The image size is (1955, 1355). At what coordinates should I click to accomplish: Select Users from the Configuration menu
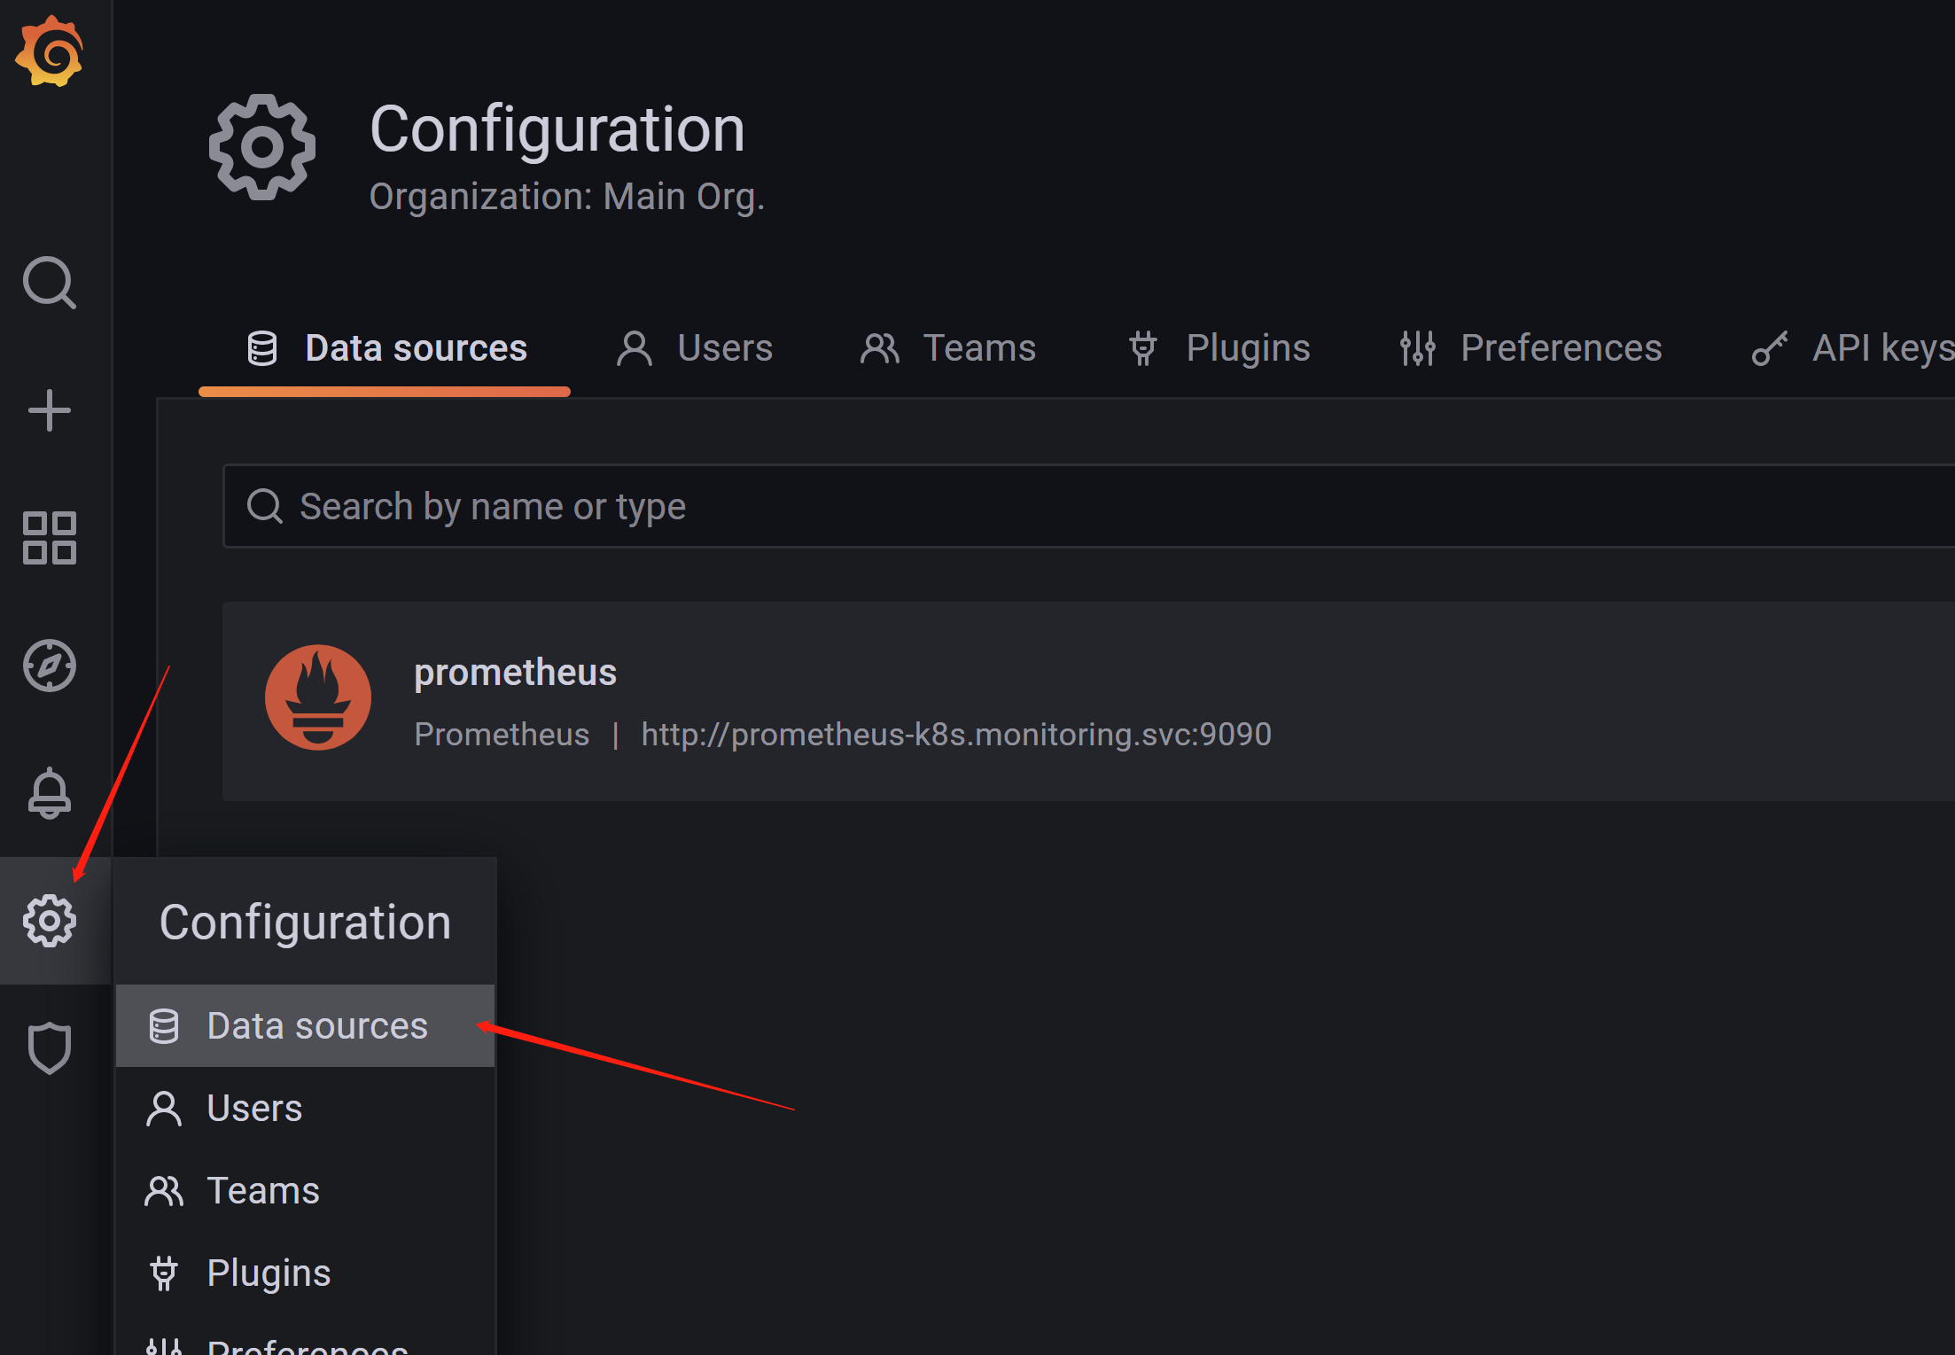tap(253, 1108)
